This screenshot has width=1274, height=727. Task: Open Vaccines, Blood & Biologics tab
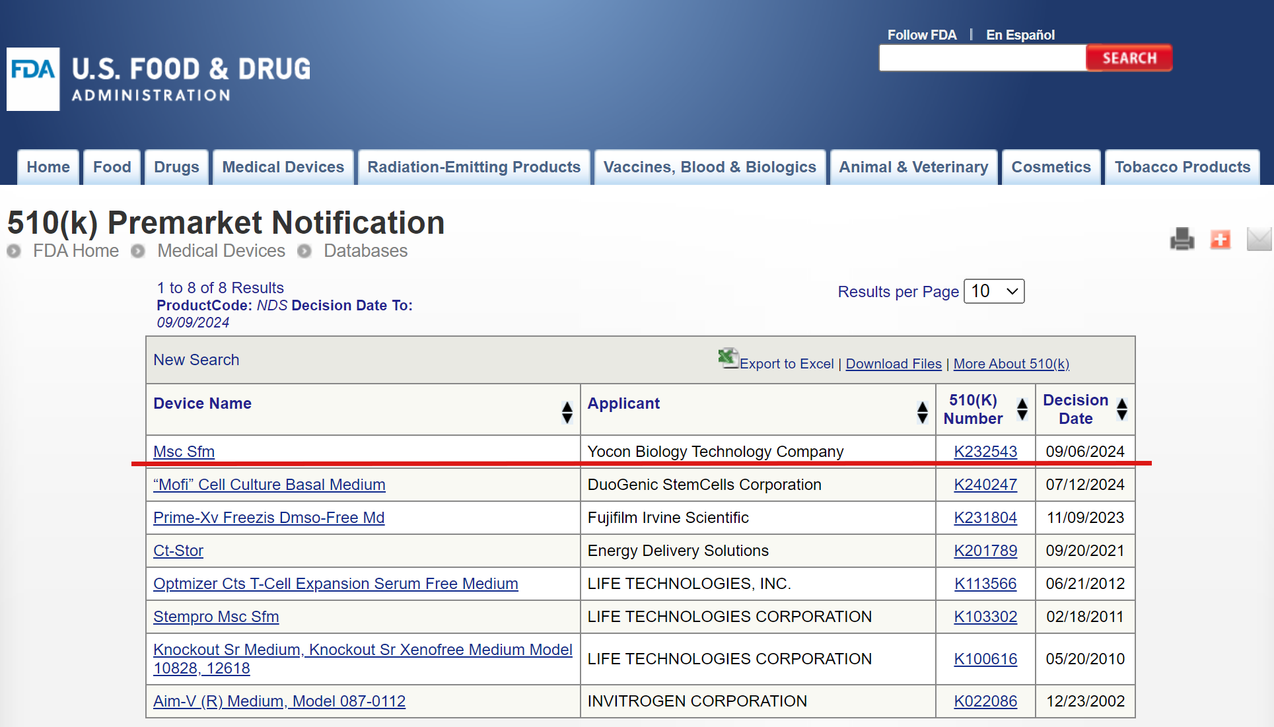pyautogui.click(x=710, y=167)
